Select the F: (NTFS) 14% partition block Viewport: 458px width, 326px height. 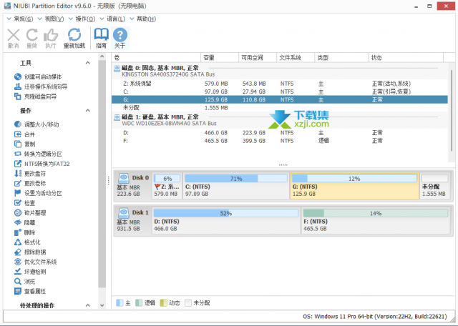tap(376, 221)
